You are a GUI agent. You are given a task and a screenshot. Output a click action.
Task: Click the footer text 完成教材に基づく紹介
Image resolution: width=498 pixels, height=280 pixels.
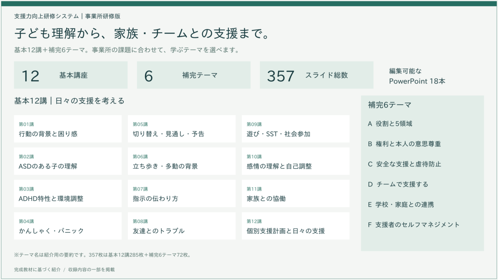coord(37,269)
